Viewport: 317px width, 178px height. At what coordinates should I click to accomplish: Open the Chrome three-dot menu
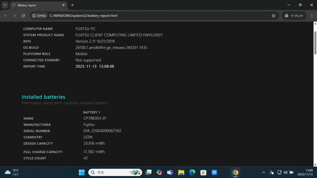[312, 16]
